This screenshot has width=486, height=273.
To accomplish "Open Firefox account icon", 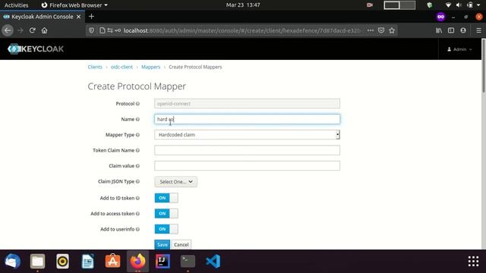I will click(463, 30).
